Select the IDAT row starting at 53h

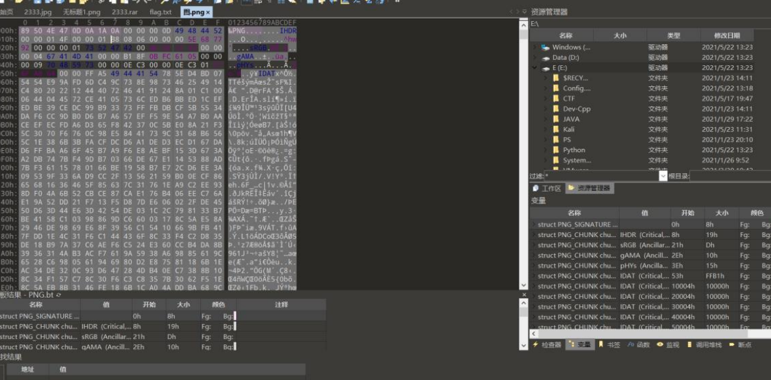coord(650,276)
